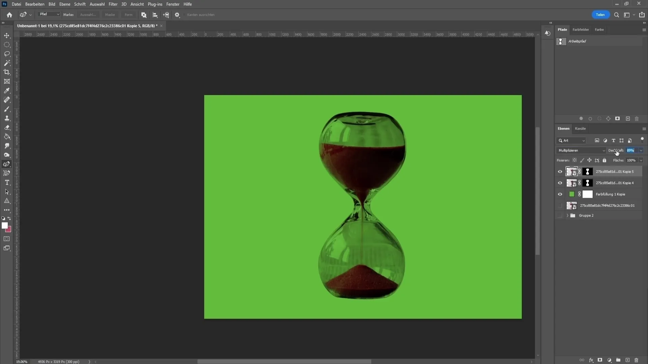Expand the Gruppe 2 group
Screen dimensions: 648x364
567,215
